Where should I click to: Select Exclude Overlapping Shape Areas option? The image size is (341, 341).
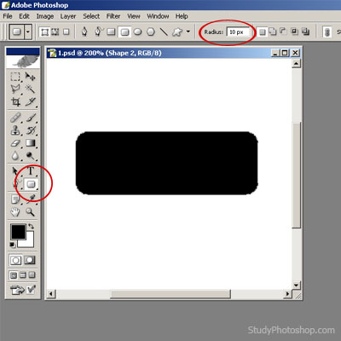click(x=305, y=32)
